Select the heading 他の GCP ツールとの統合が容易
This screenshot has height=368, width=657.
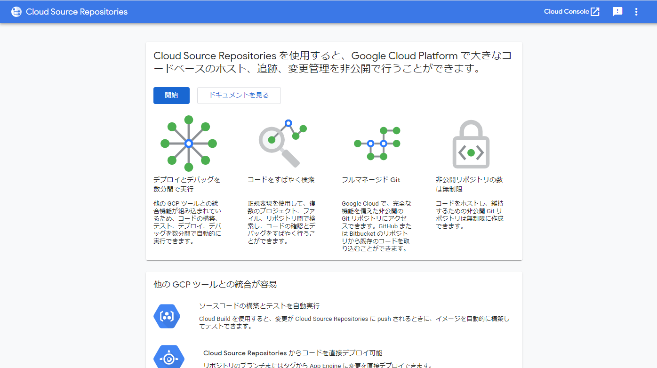click(215, 284)
